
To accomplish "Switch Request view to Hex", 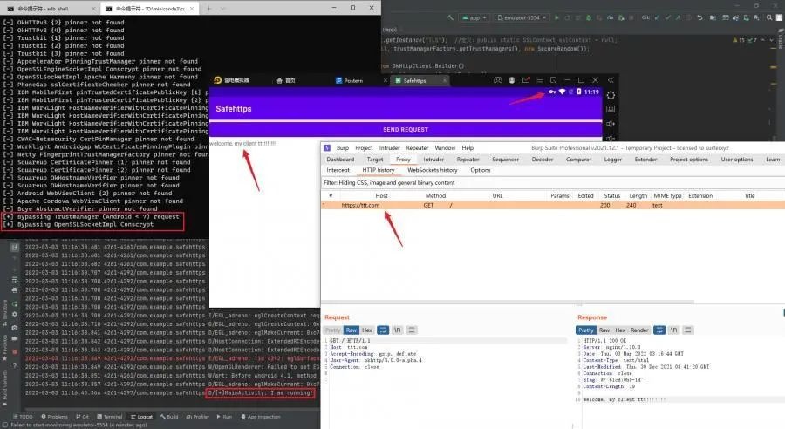I will pos(367,330).
